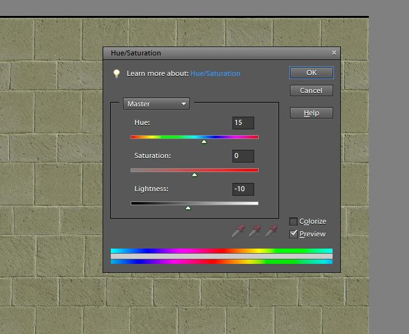Screen dimensions: 409x334
Task: Focus the Lightness value field
Action: tap(243, 189)
